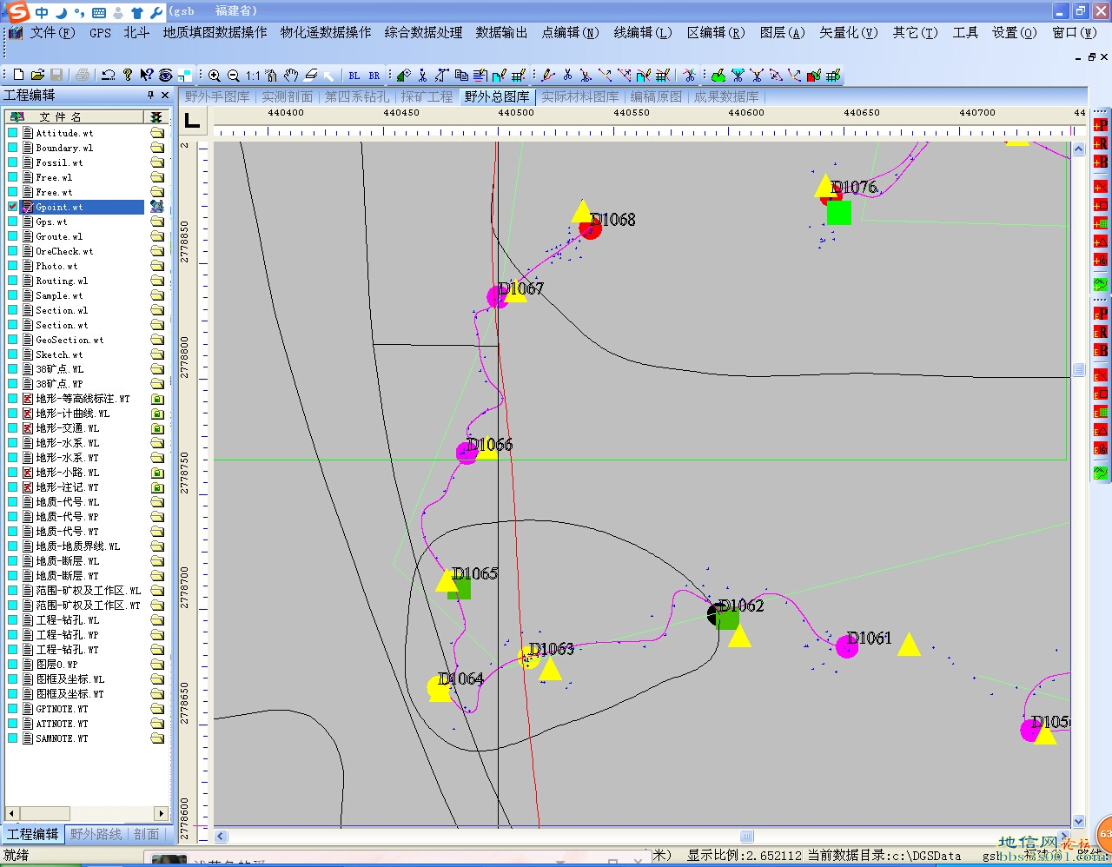The width and height of the screenshot is (1112, 867).
Task: Click the undo arrow toolbar icon
Action: coord(109,76)
